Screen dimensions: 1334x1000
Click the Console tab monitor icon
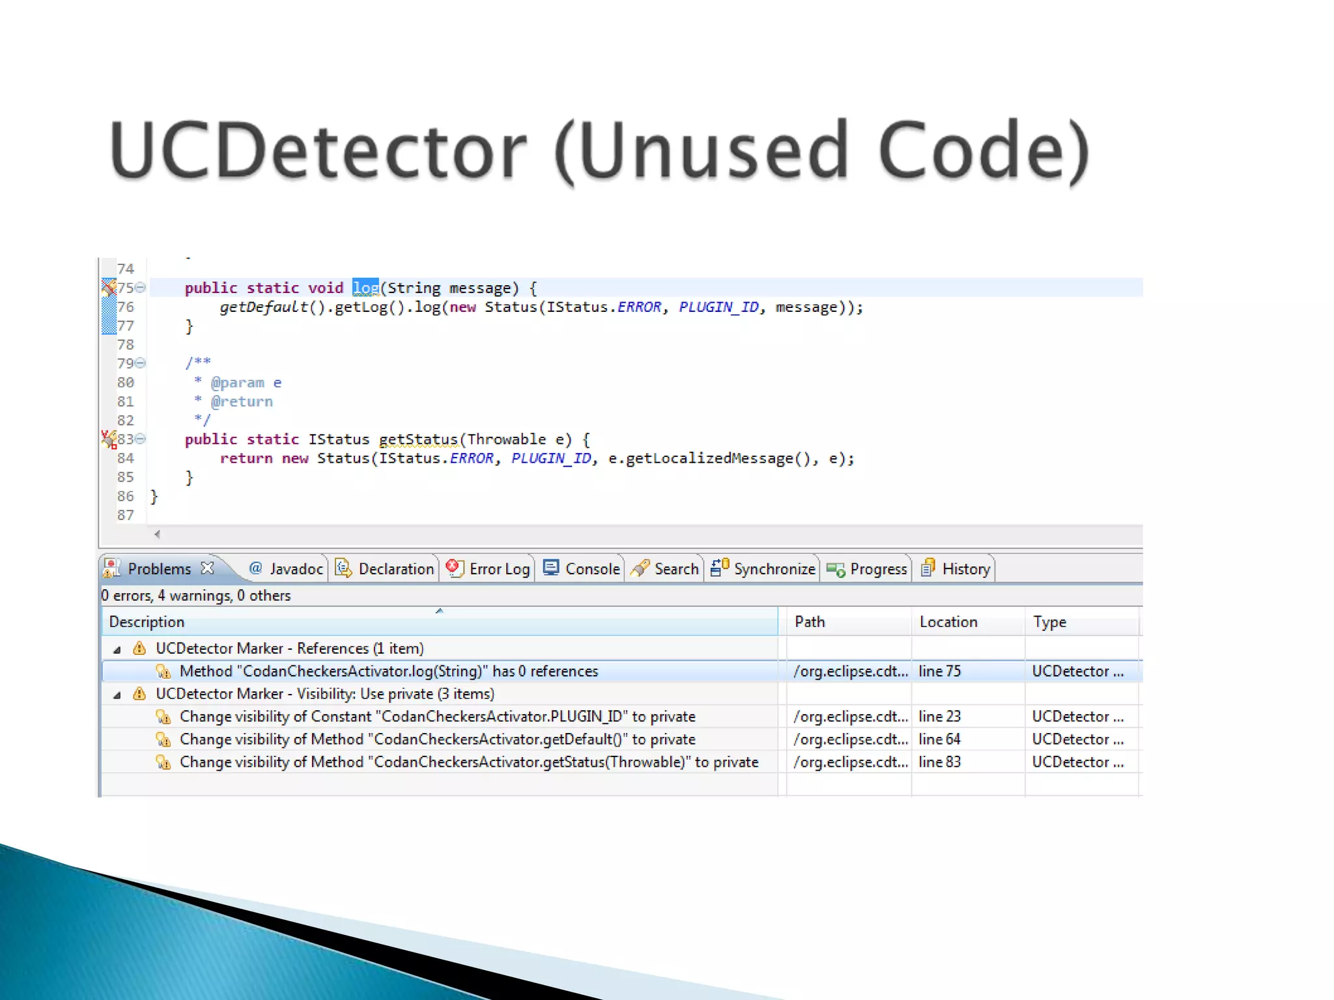551,568
